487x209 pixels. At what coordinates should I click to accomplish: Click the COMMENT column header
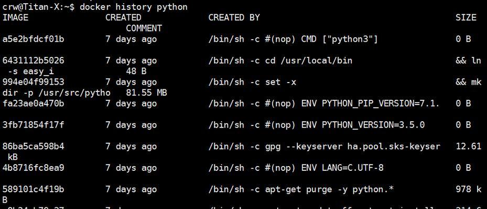pos(144,29)
